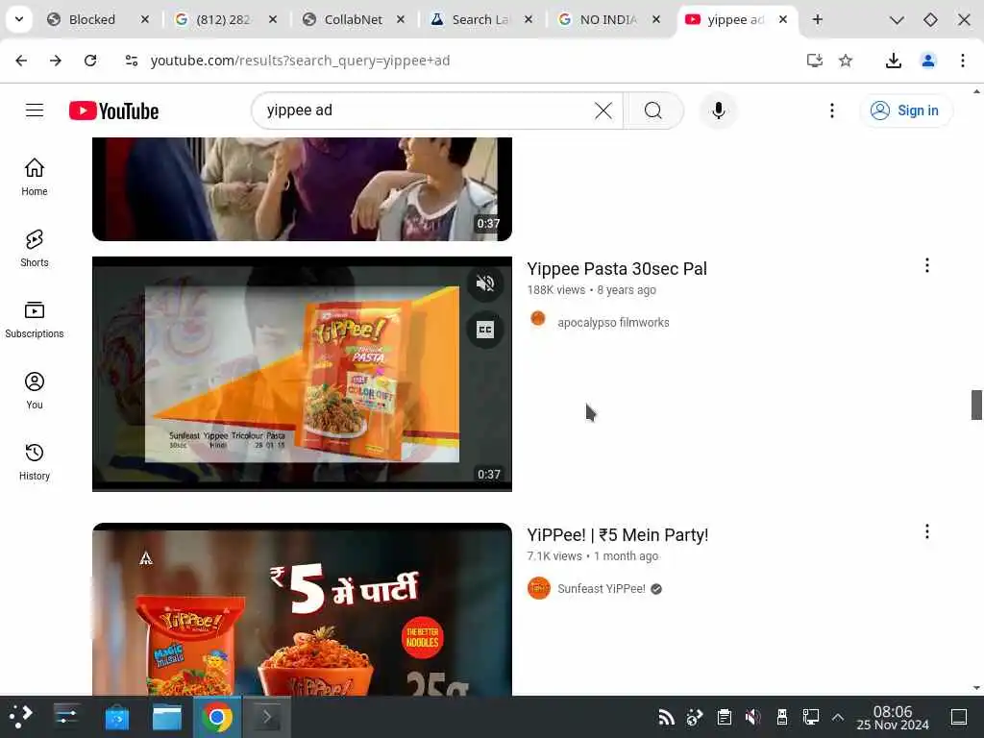
Task: Open History in the YouTube sidebar
Action: [x=35, y=462]
